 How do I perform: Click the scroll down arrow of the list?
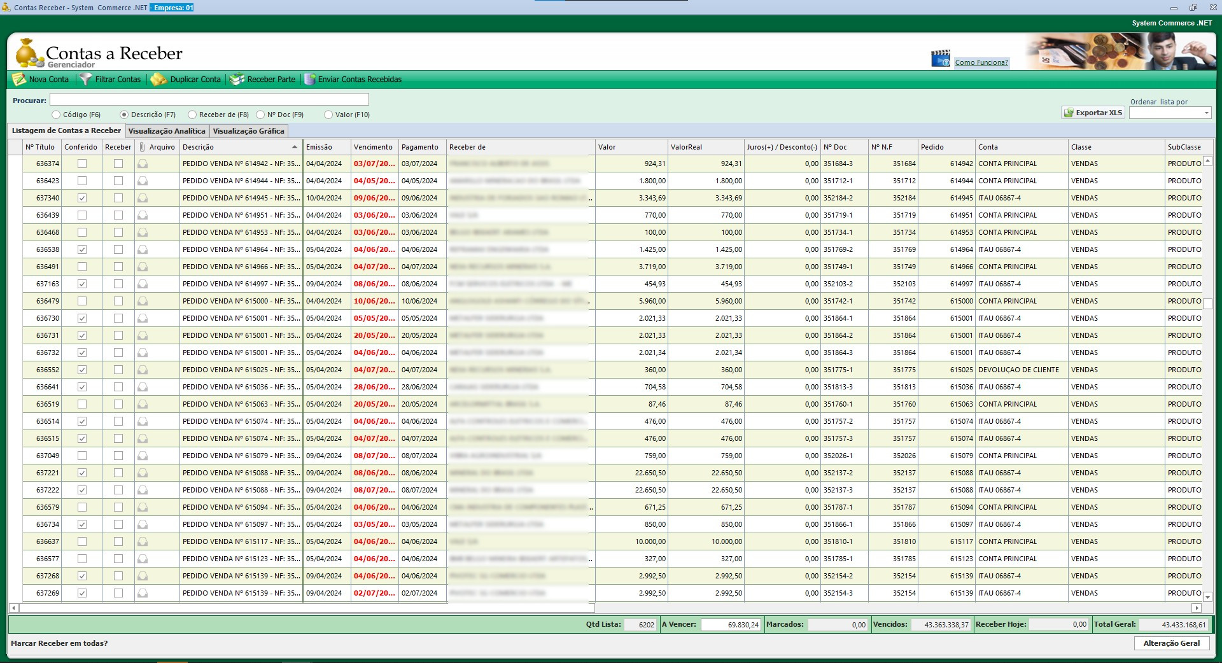[x=1207, y=597]
